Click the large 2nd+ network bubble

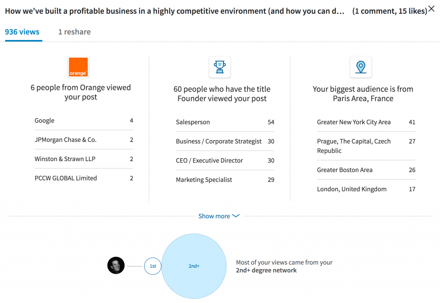[x=194, y=266]
